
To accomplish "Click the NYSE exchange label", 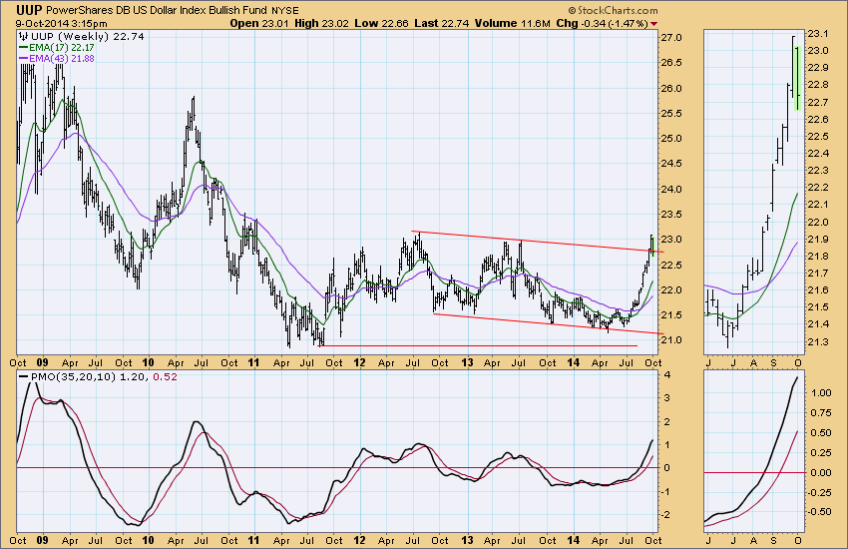I will (x=284, y=10).
